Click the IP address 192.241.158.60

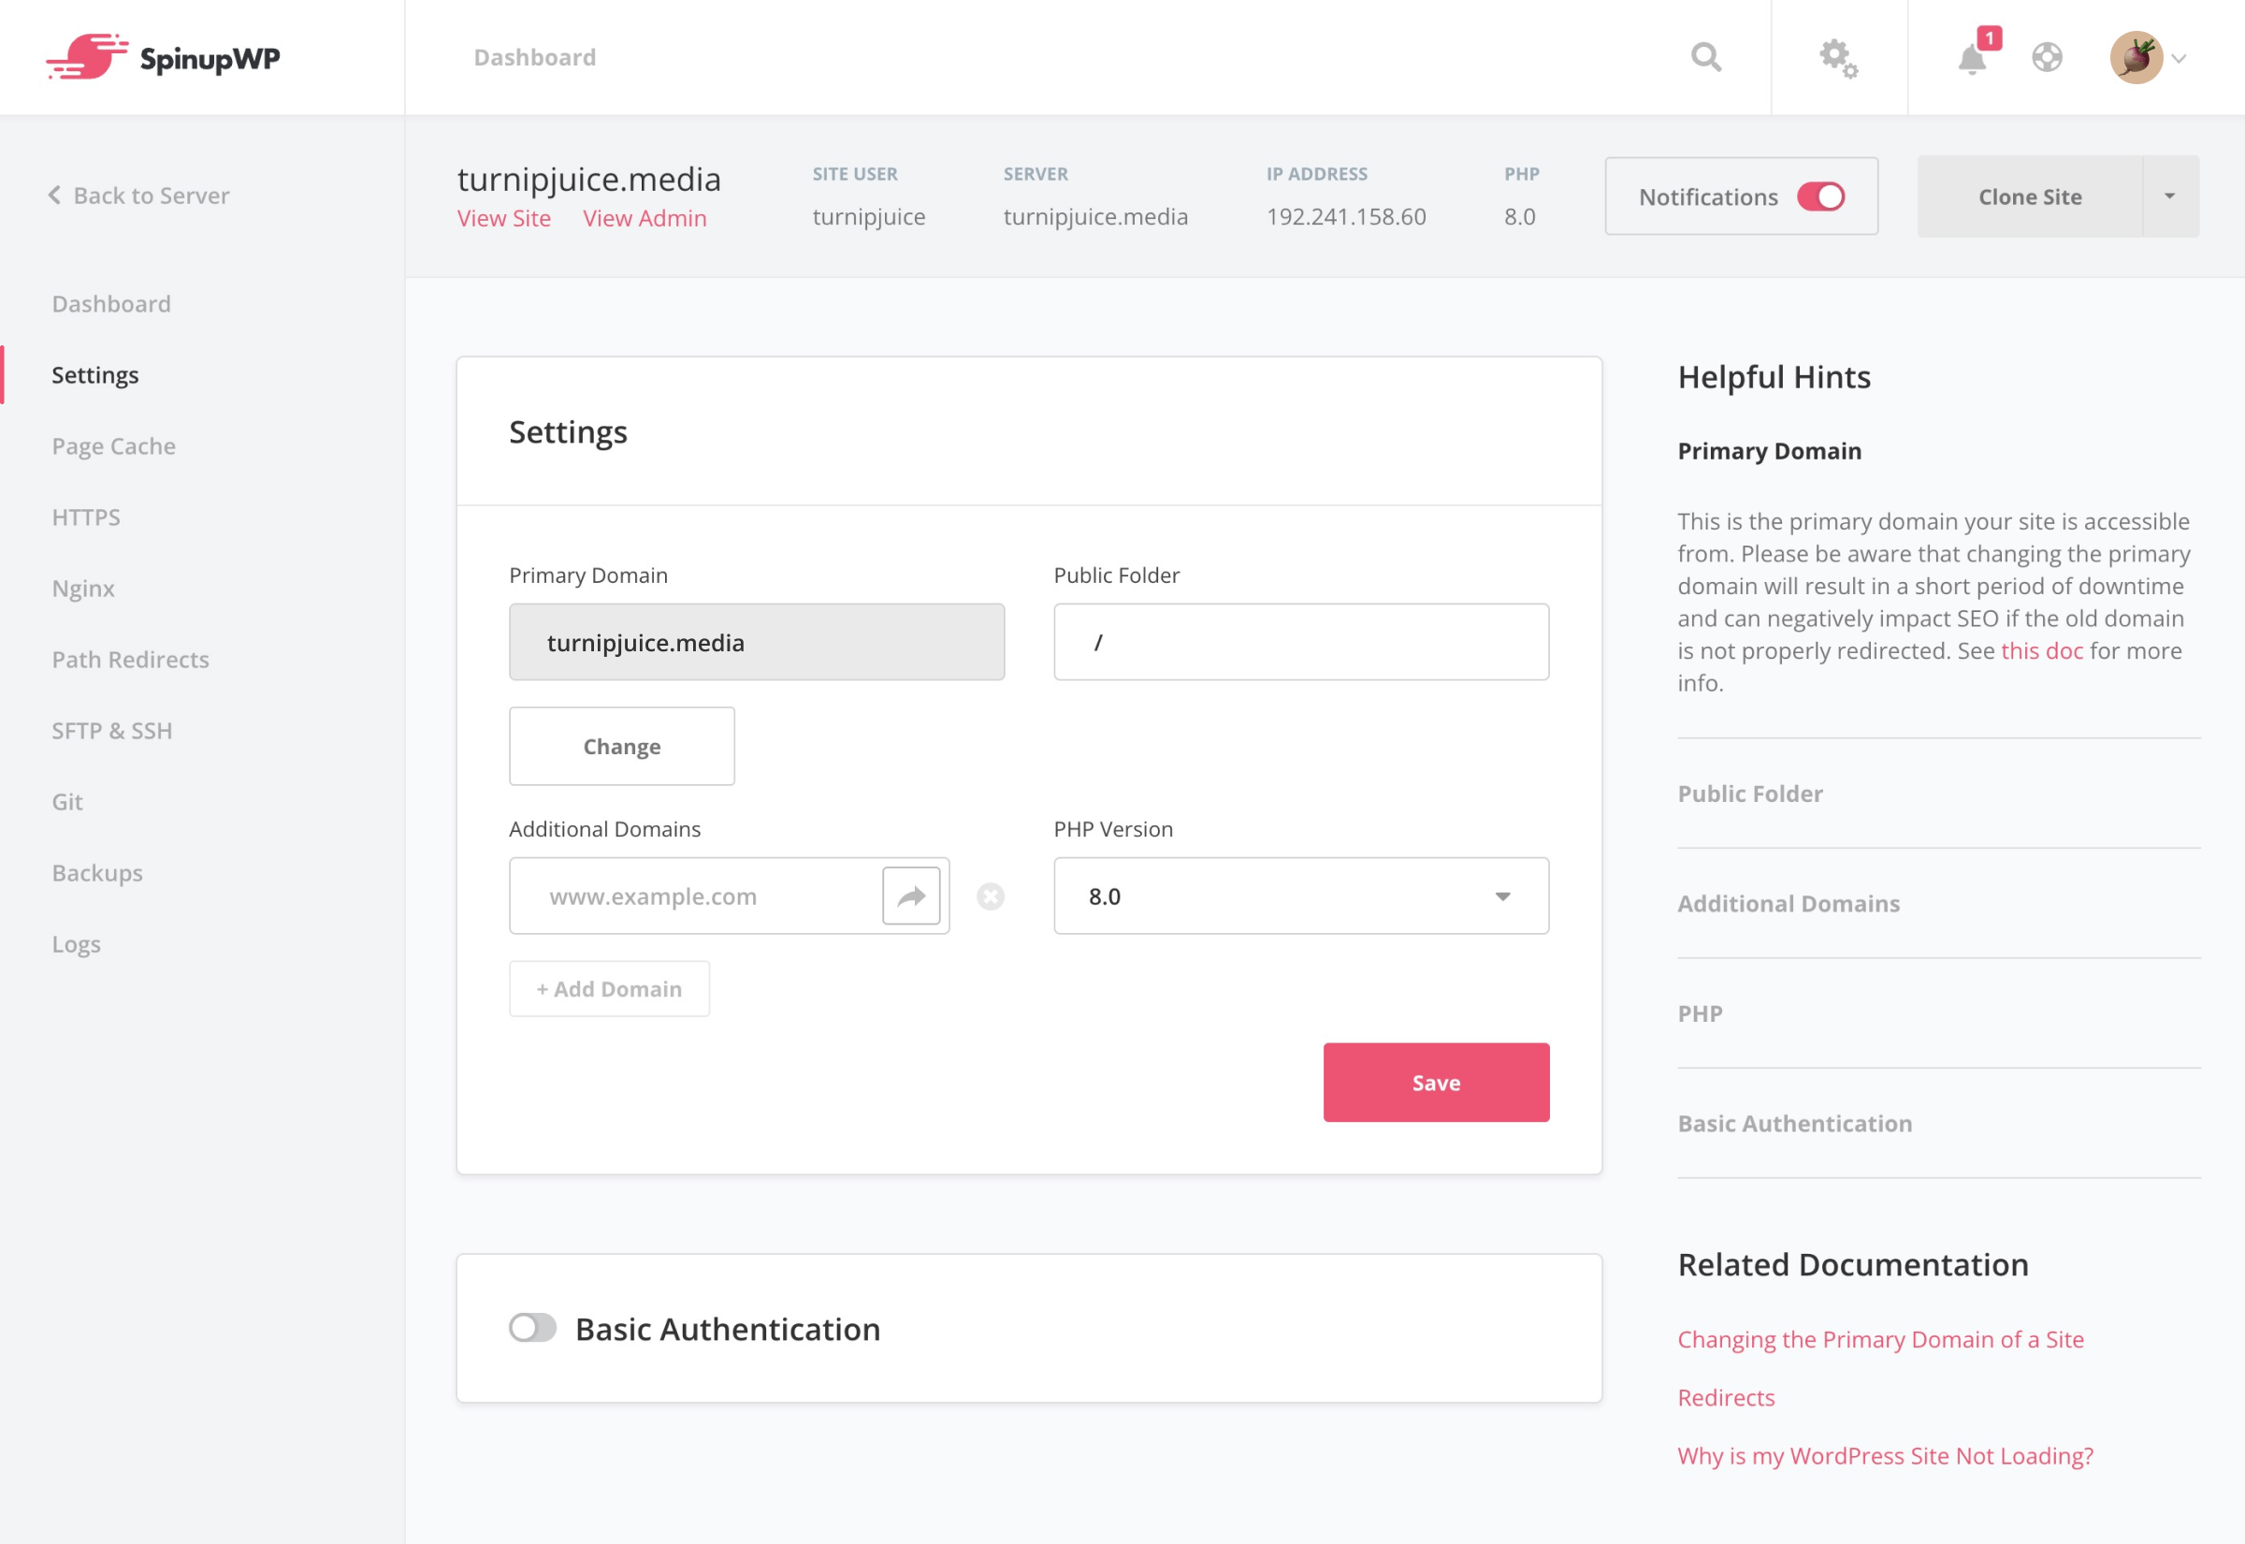(x=1346, y=217)
